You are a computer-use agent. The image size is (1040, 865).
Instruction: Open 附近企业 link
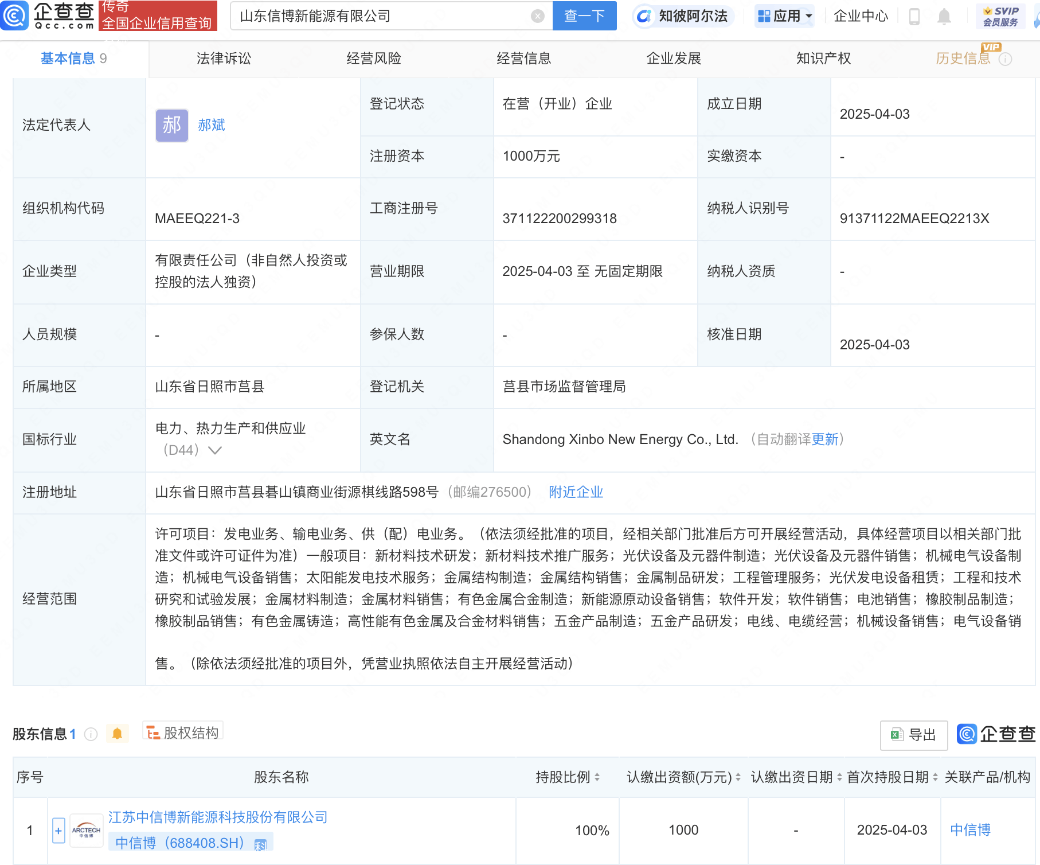[576, 492]
